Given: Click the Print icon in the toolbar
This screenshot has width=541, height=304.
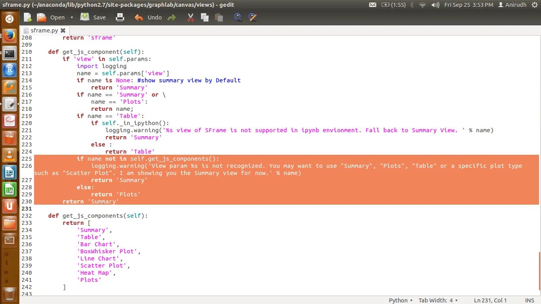Looking at the screenshot, I should 120,17.
